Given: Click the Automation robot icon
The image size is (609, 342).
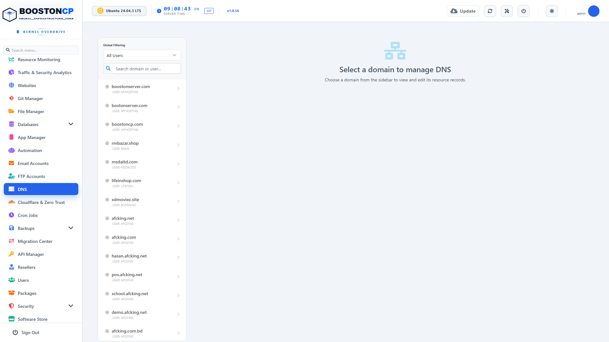Looking at the screenshot, I should click(11, 150).
